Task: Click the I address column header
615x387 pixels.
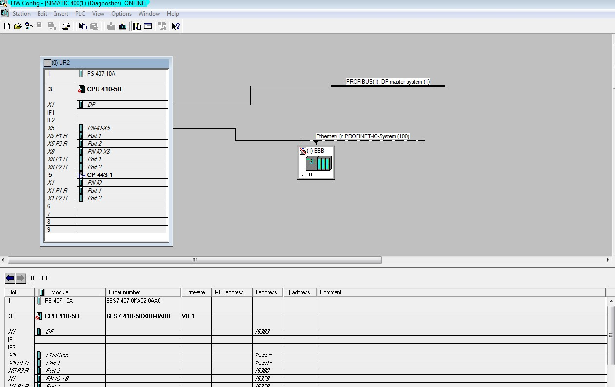Action: click(268, 292)
